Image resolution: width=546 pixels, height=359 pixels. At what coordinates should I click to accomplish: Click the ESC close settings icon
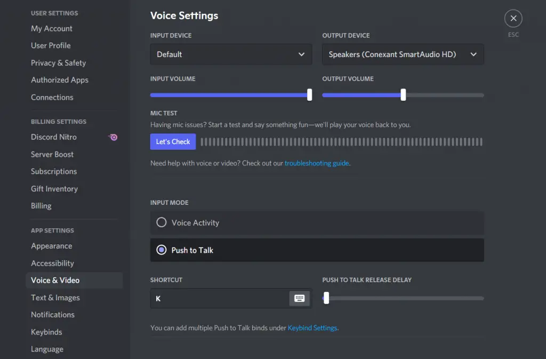click(x=513, y=19)
